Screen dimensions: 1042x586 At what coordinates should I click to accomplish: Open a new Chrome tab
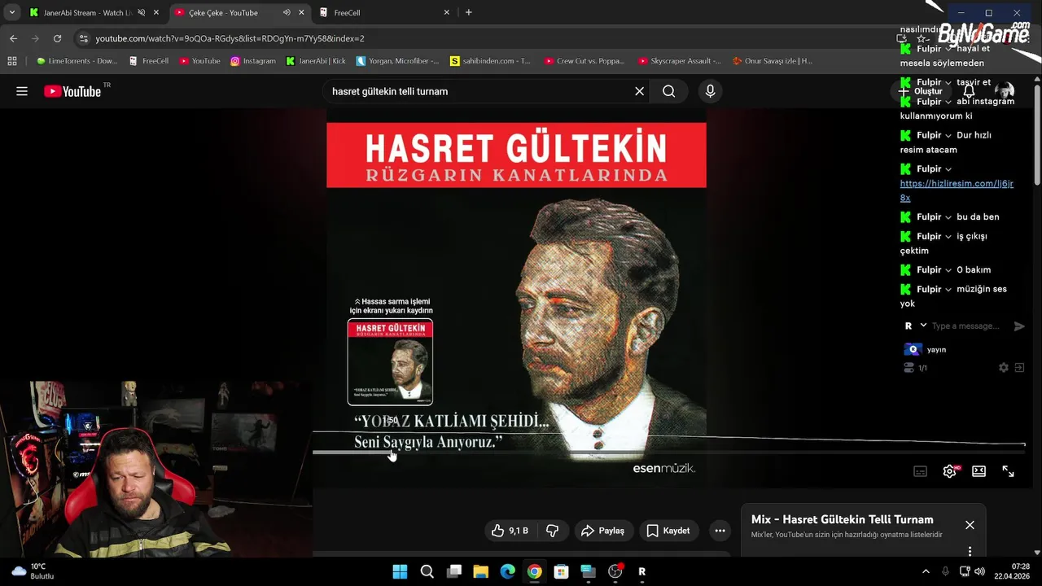coord(468,12)
